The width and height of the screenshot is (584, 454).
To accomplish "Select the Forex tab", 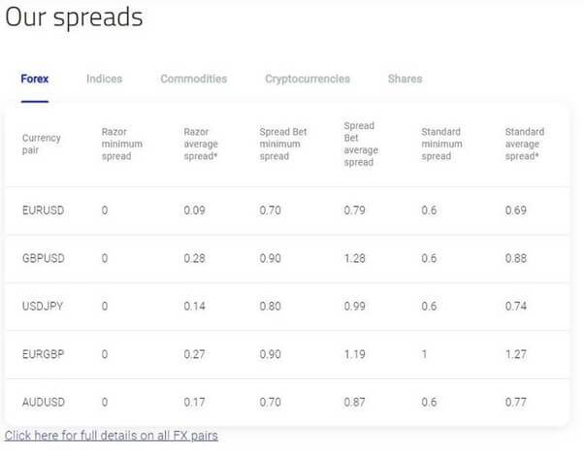I will 35,79.
